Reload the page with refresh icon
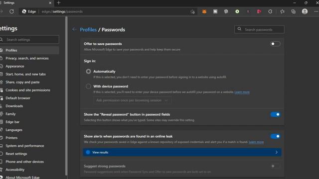The image size is (319, 179). click(x=12, y=11)
